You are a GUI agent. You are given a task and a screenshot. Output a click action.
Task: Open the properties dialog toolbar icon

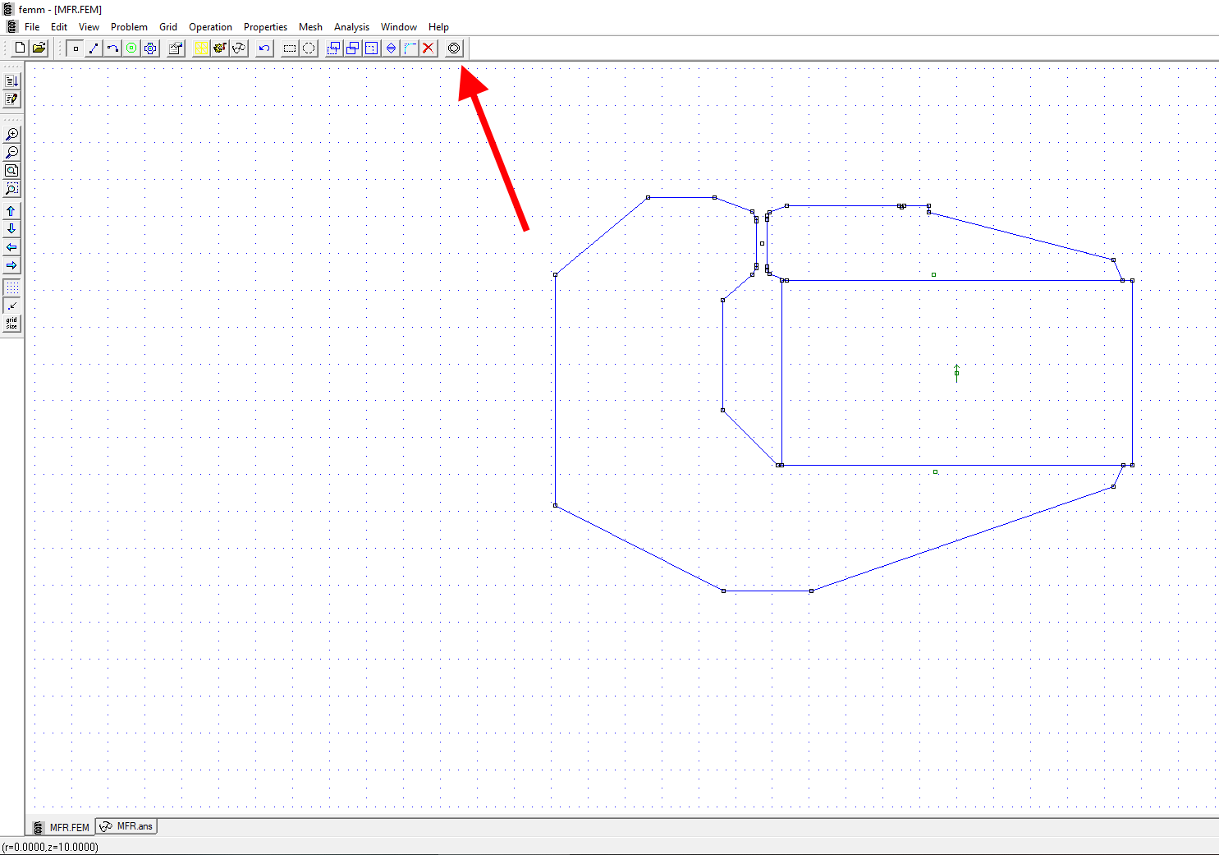(x=176, y=48)
